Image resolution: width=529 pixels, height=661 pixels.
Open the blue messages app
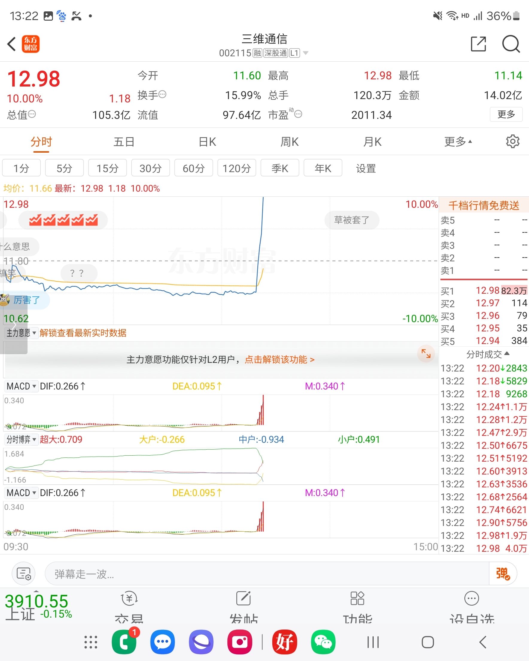162,642
